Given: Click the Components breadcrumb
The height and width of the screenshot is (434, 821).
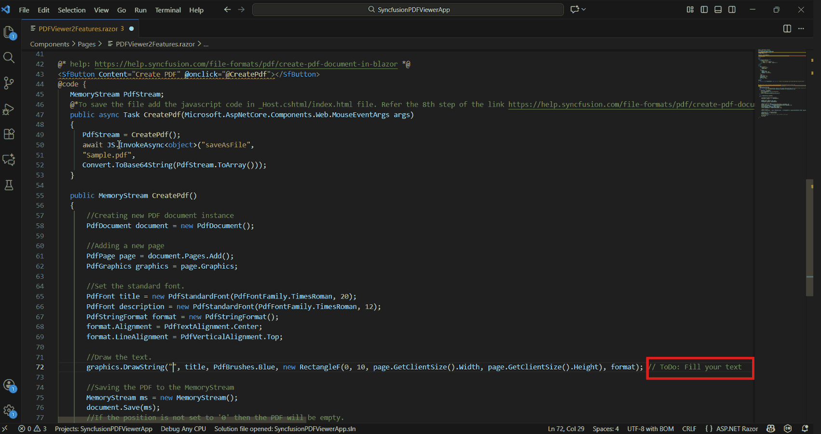Looking at the screenshot, I should [50, 44].
